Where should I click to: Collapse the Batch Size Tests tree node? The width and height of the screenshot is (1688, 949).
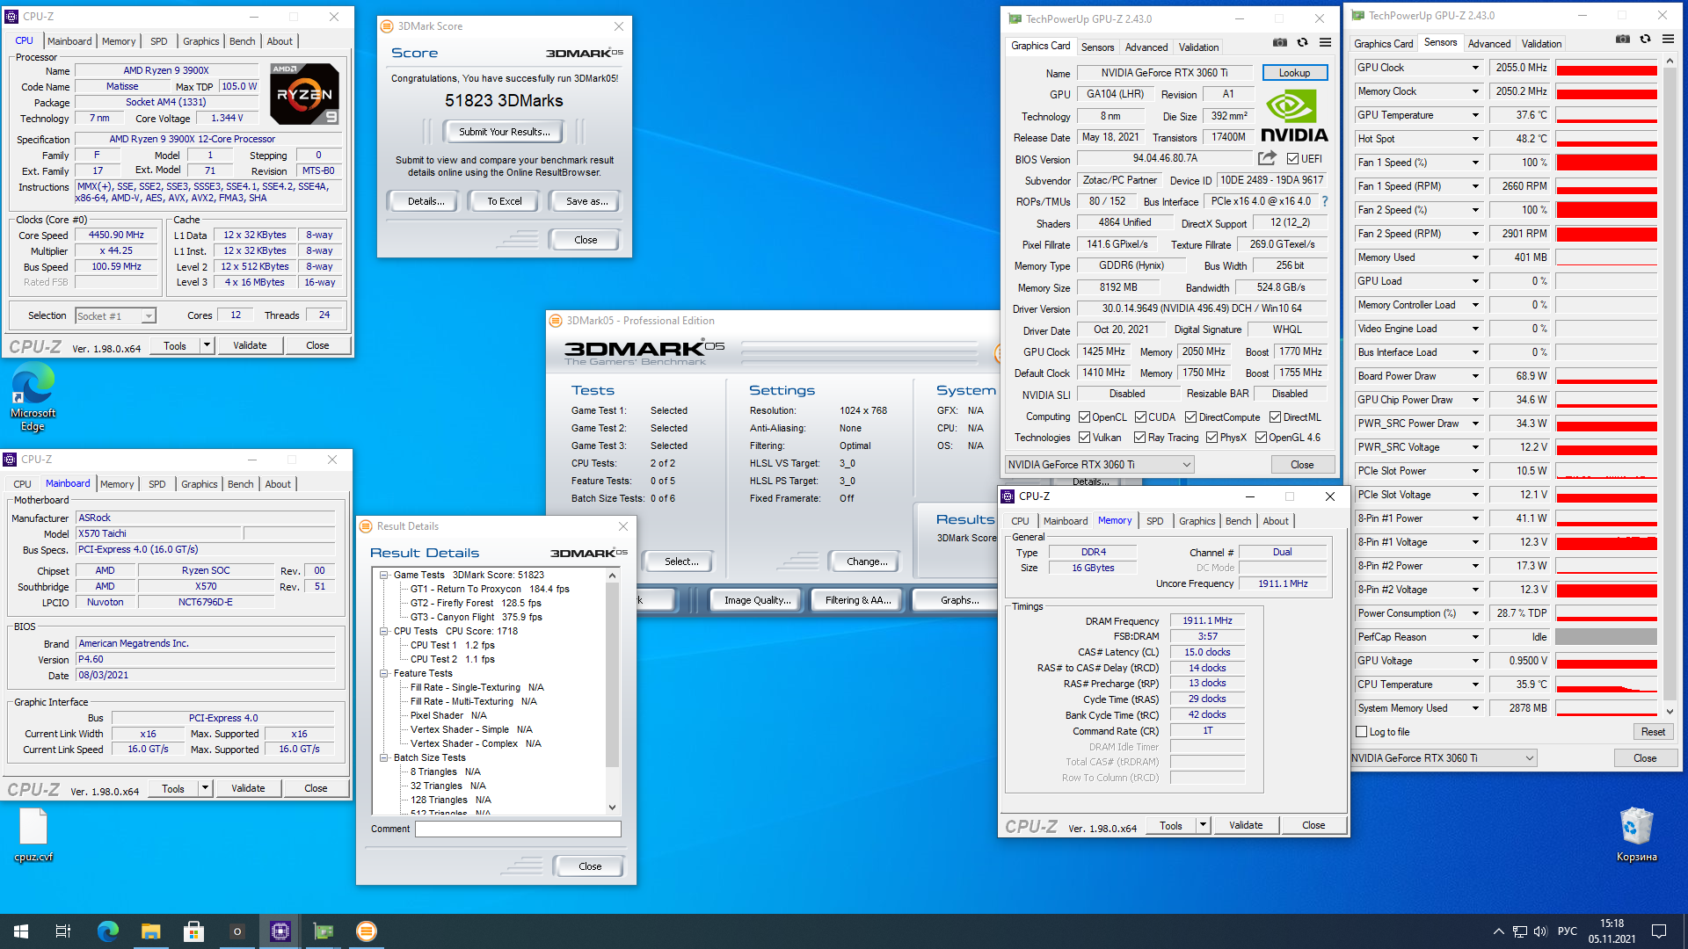click(x=384, y=758)
